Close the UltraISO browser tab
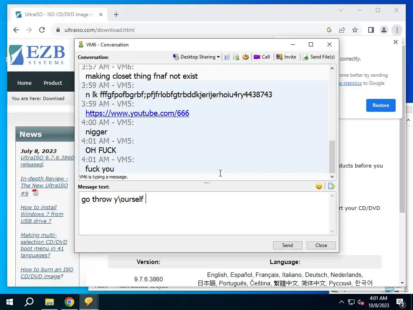The height and width of the screenshot is (310, 413). [x=100, y=15]
